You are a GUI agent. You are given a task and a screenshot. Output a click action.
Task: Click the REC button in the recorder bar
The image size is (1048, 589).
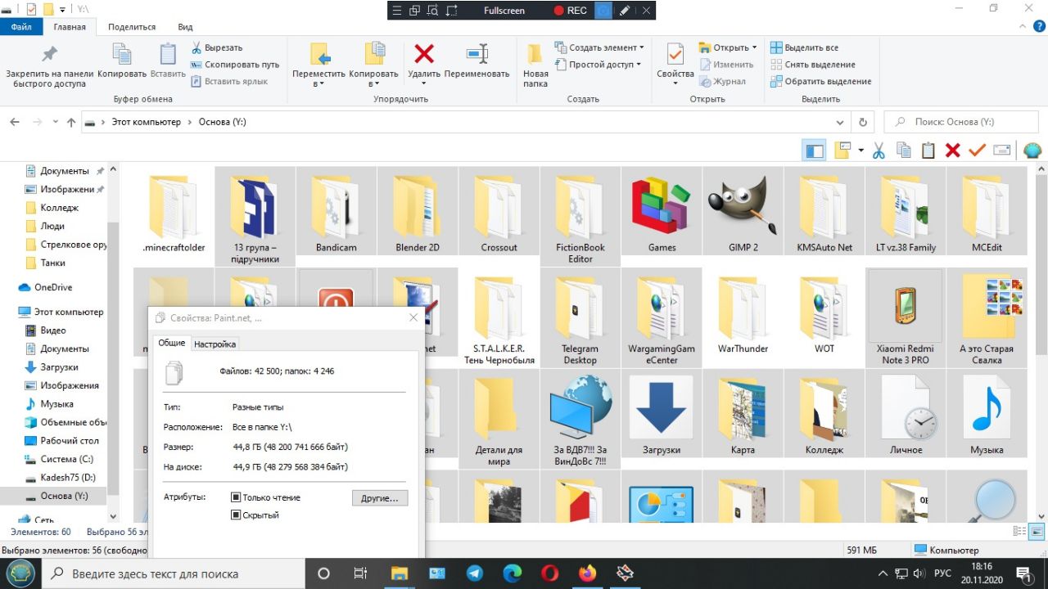[571, 11]
